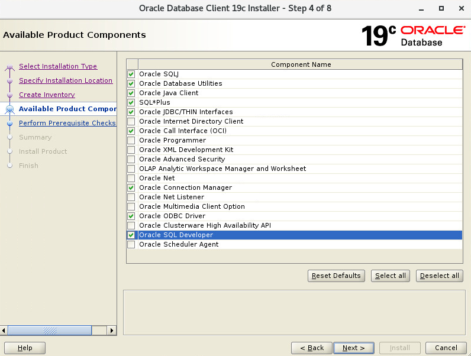Select Oracle Scheduler Agent row text
The image size is (471, 356).
(179, 244)
